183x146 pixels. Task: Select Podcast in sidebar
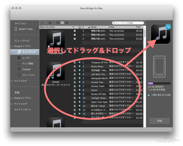pos(26,69)
